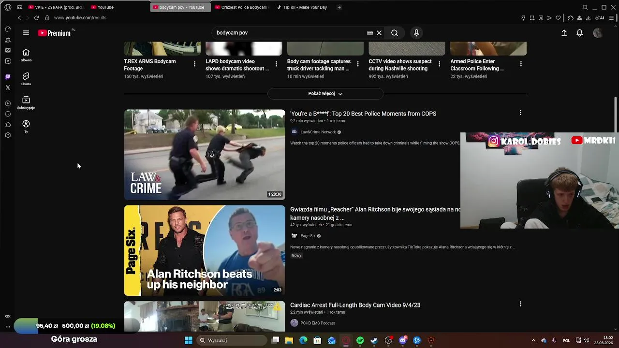
Task: Open the heart bookmark icon in toolbar
Action: [x=558, y=18]
